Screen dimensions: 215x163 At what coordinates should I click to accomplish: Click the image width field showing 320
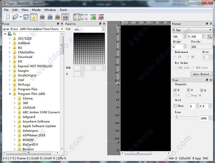178,37
